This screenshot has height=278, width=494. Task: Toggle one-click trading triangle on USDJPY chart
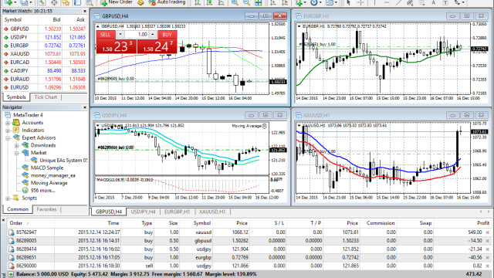pyautogui.click(x=98, y=125)
